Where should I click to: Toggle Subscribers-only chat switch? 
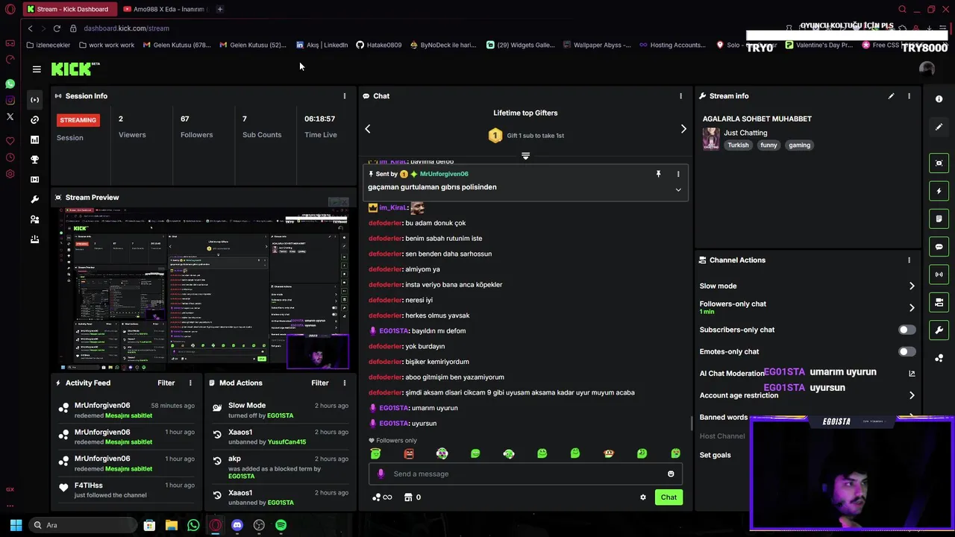pos(907,330)
